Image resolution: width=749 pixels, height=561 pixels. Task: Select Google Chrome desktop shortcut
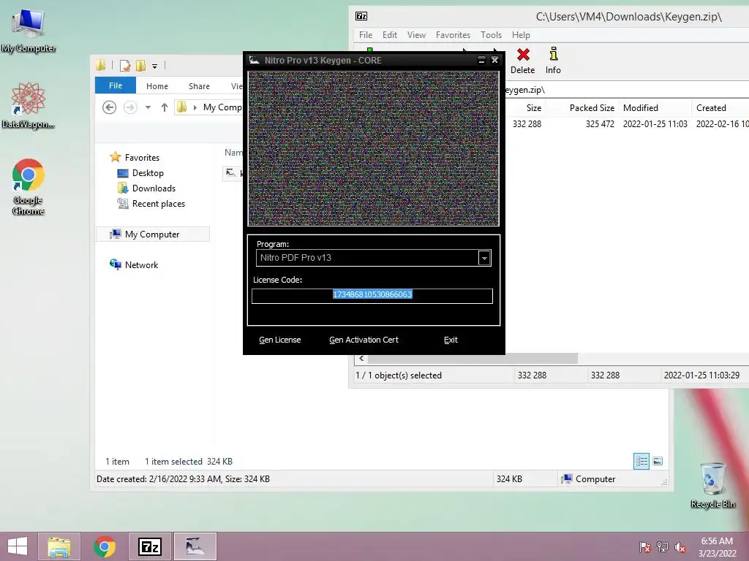pos(29,187)
